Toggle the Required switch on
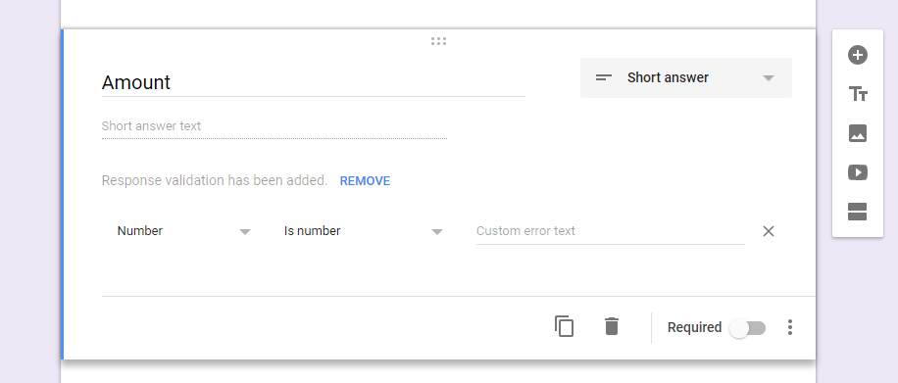 click(747, 328)
